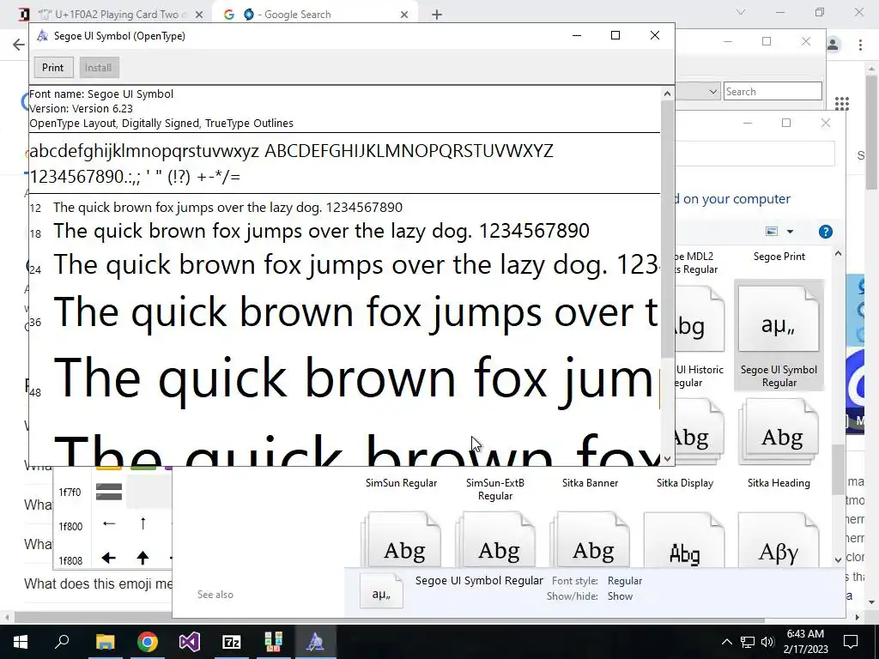Viewport: 879px width, 659px height.
Task: Close the Google Search tab
Action: click(404, 15)
